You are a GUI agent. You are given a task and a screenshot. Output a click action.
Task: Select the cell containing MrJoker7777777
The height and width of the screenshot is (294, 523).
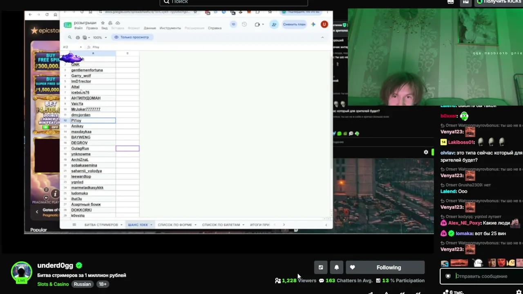coord(93,109)
